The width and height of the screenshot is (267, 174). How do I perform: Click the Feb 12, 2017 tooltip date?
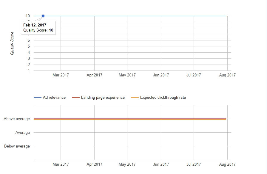35,25
